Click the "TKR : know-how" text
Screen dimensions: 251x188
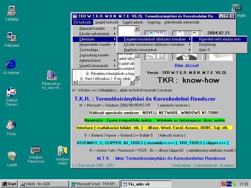click(188, 80)
